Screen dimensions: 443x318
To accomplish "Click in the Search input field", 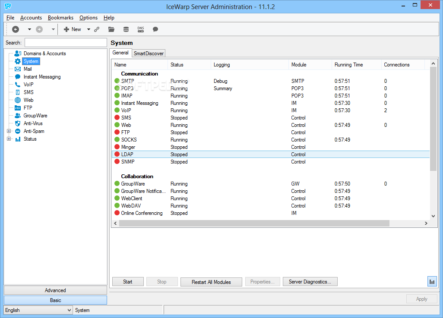I will coord(66,43).
